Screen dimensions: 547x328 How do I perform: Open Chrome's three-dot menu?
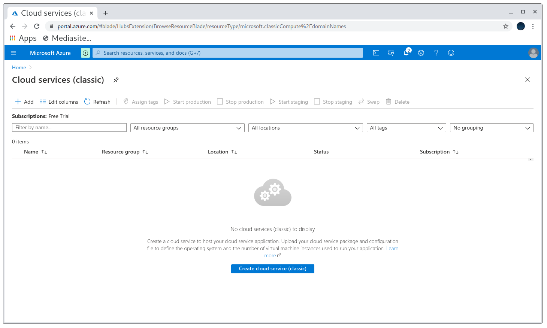tap(533, 26)
